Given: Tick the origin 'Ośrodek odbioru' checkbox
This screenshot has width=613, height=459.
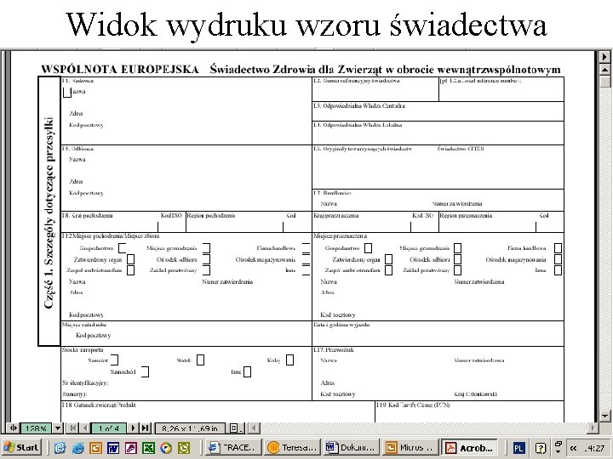Looking at the screenshot, I should pyautogui.click(x=206, y=259).
